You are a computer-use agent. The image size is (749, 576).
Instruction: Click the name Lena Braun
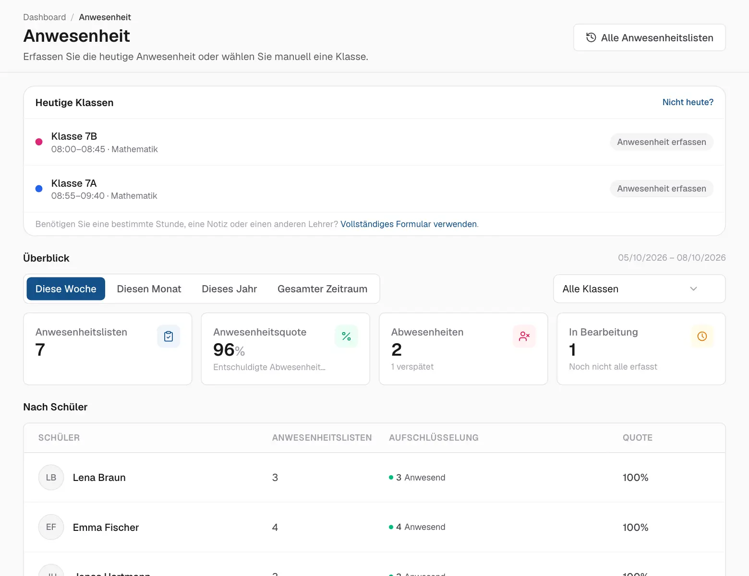(99, 478)
